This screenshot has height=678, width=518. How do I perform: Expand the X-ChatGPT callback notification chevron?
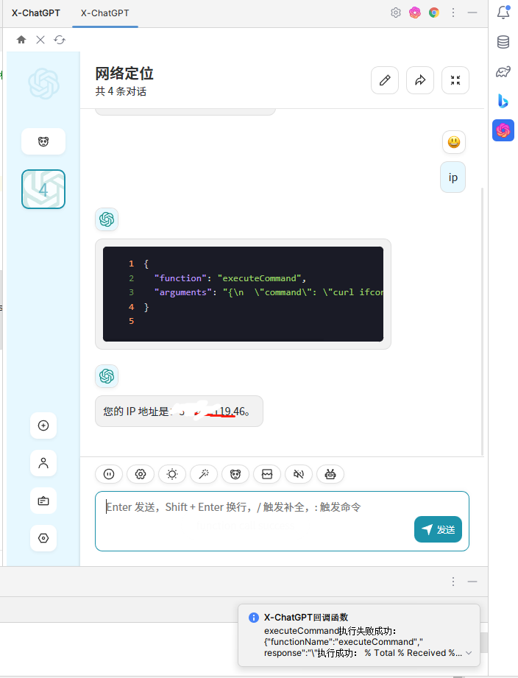pyautogui.click(x=469, y=653)
